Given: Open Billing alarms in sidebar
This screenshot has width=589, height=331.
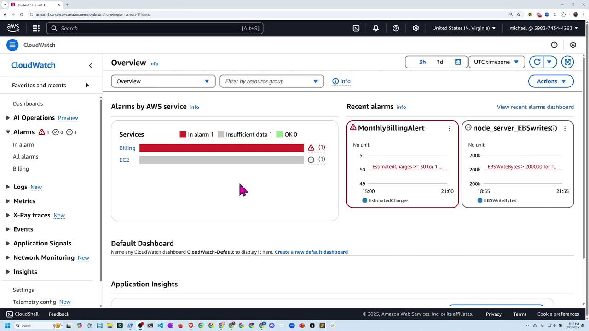Looking at the screenshot, I should (21, 169).
